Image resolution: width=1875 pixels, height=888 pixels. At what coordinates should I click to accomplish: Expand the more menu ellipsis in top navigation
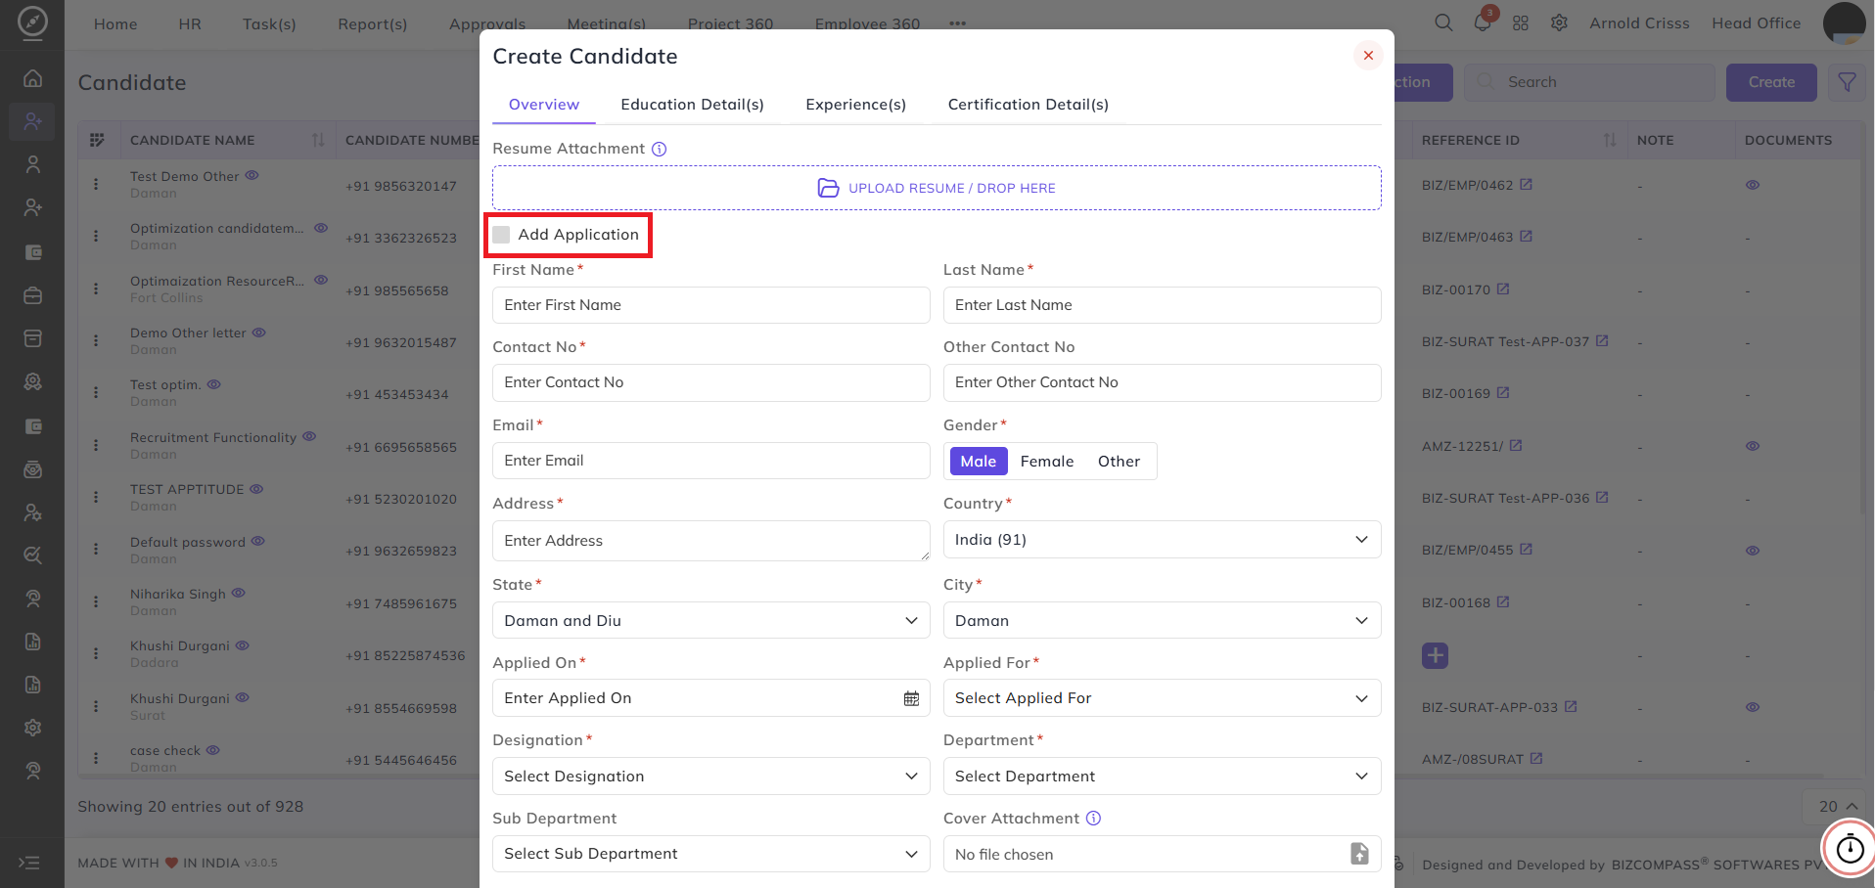point(957,23)
